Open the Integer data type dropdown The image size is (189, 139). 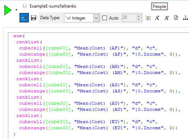(82, 18)
